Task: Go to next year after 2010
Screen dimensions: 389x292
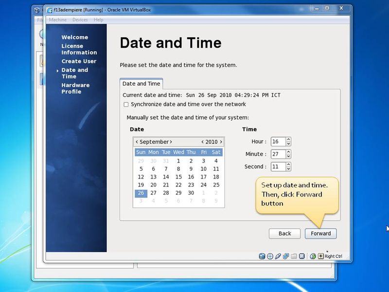Action: click(221, 142)
